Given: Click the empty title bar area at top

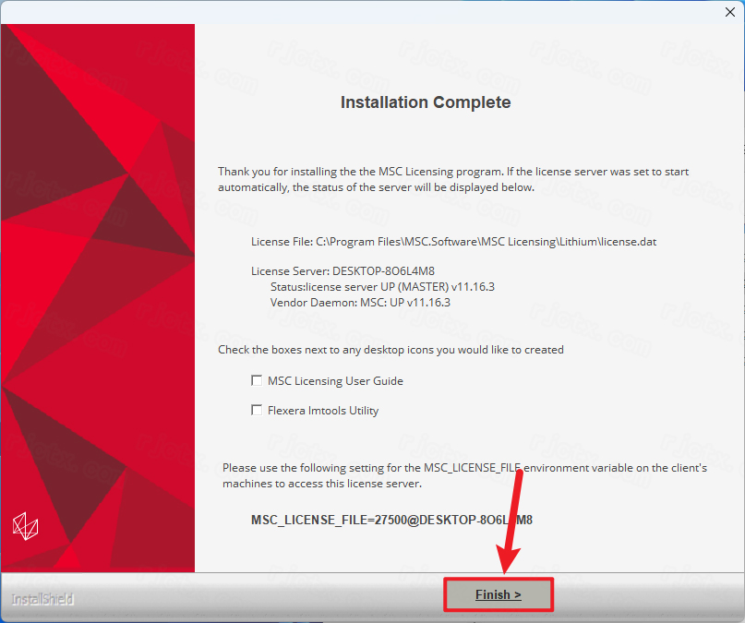Looking at the screenshot, I should click(x=361, y=12).
